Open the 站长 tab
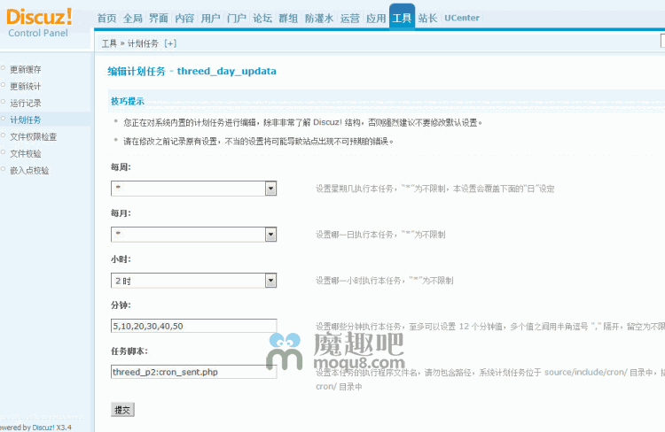665x432 pixels. pyautogui.click(x=427, y=19)
